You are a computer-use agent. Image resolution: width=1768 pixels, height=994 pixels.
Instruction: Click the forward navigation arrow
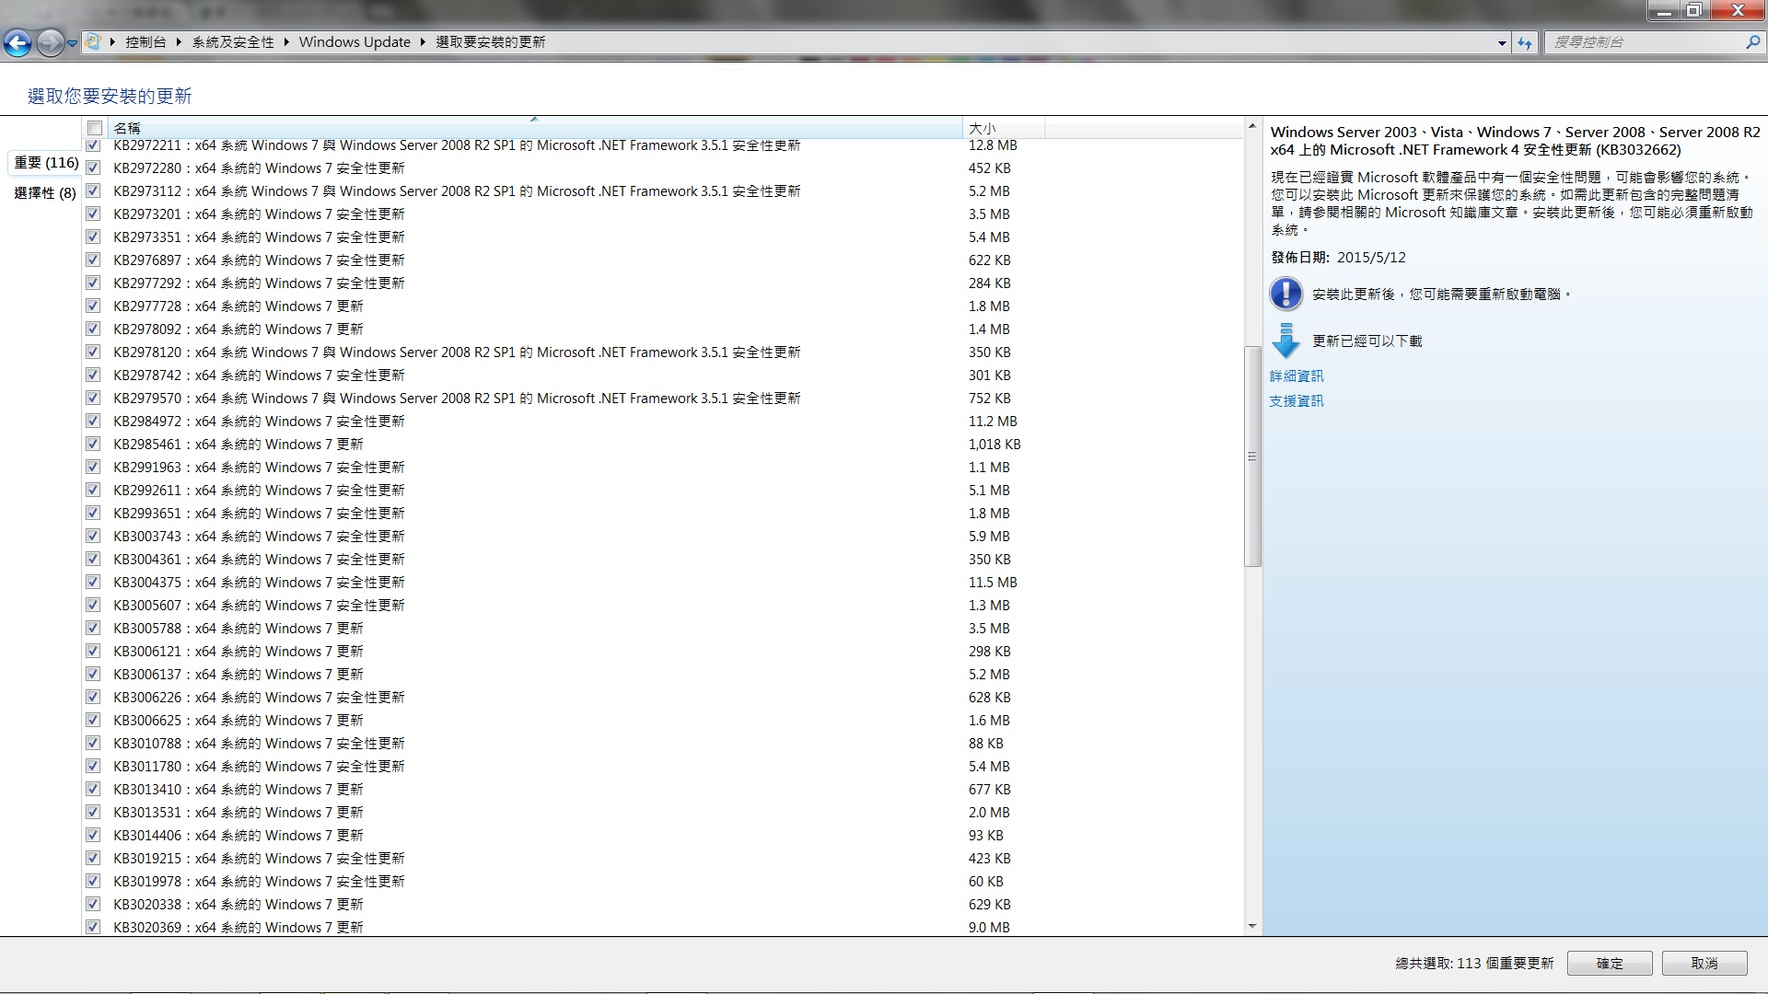51,42
